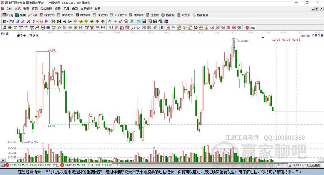Viewport: 324px width, 175px height.
Task: Open the 设置 menu
Action: coord(58,9)
